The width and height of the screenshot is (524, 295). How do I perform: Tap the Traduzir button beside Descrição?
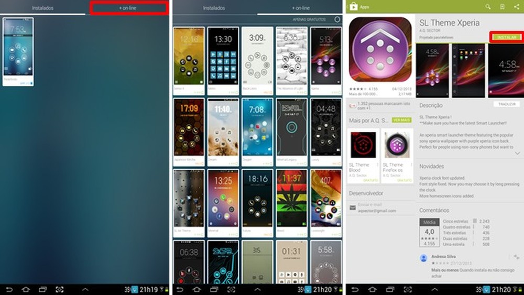coord(507,104)
